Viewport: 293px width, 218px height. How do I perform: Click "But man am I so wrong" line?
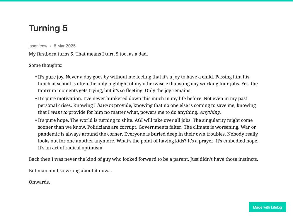pos(70,171)
